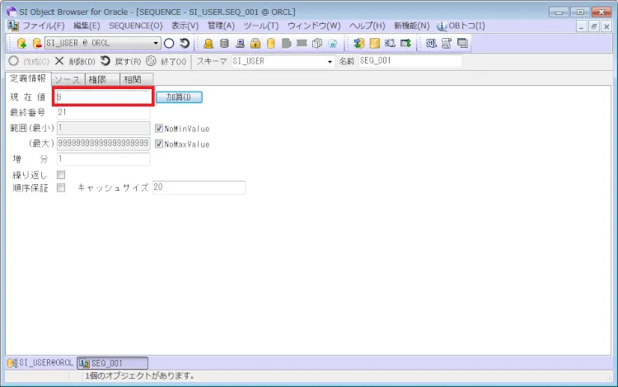Open the SI_USER @ ORCL connection dropdown

156,43
